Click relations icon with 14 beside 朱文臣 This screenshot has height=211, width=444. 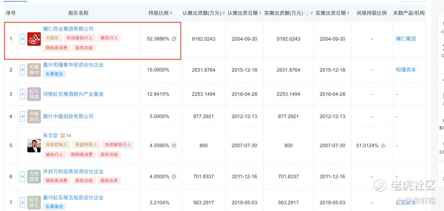click(66, 135)
